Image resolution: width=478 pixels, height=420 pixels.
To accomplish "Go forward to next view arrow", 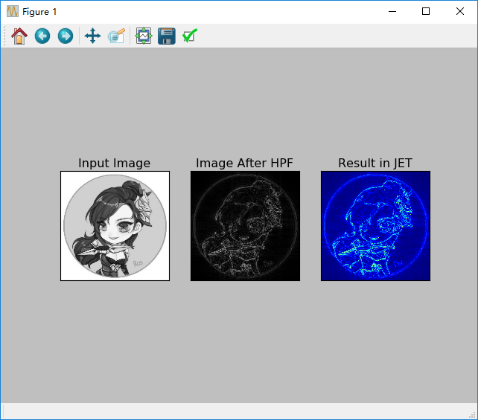I will [x=66, y=36].
